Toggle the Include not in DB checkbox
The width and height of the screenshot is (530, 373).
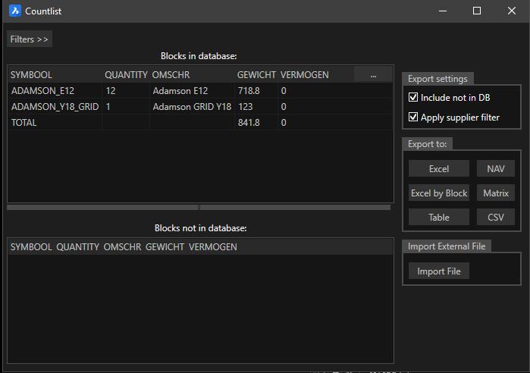click(413, 97)
